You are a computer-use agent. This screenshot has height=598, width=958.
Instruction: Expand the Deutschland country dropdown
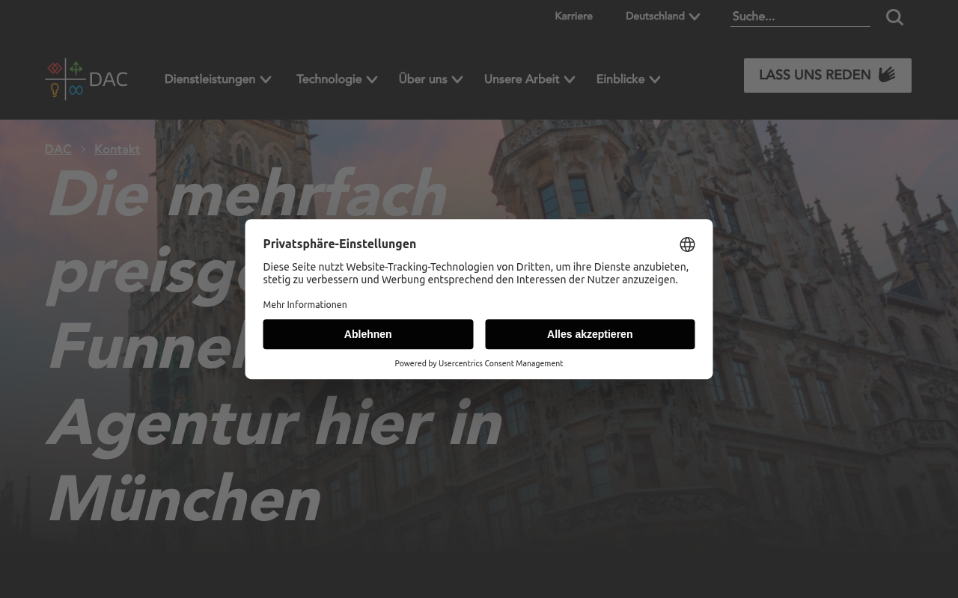pyautogui.click(x=662, y=16)
